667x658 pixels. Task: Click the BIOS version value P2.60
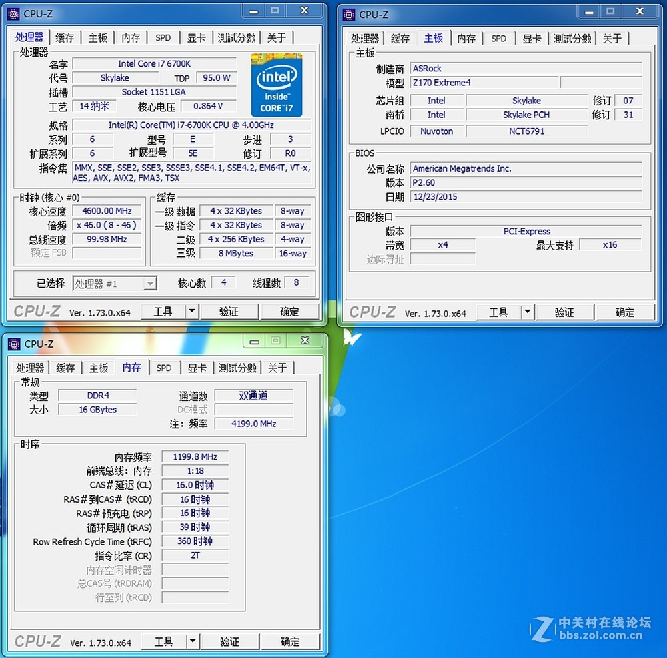tap(526, 183)
